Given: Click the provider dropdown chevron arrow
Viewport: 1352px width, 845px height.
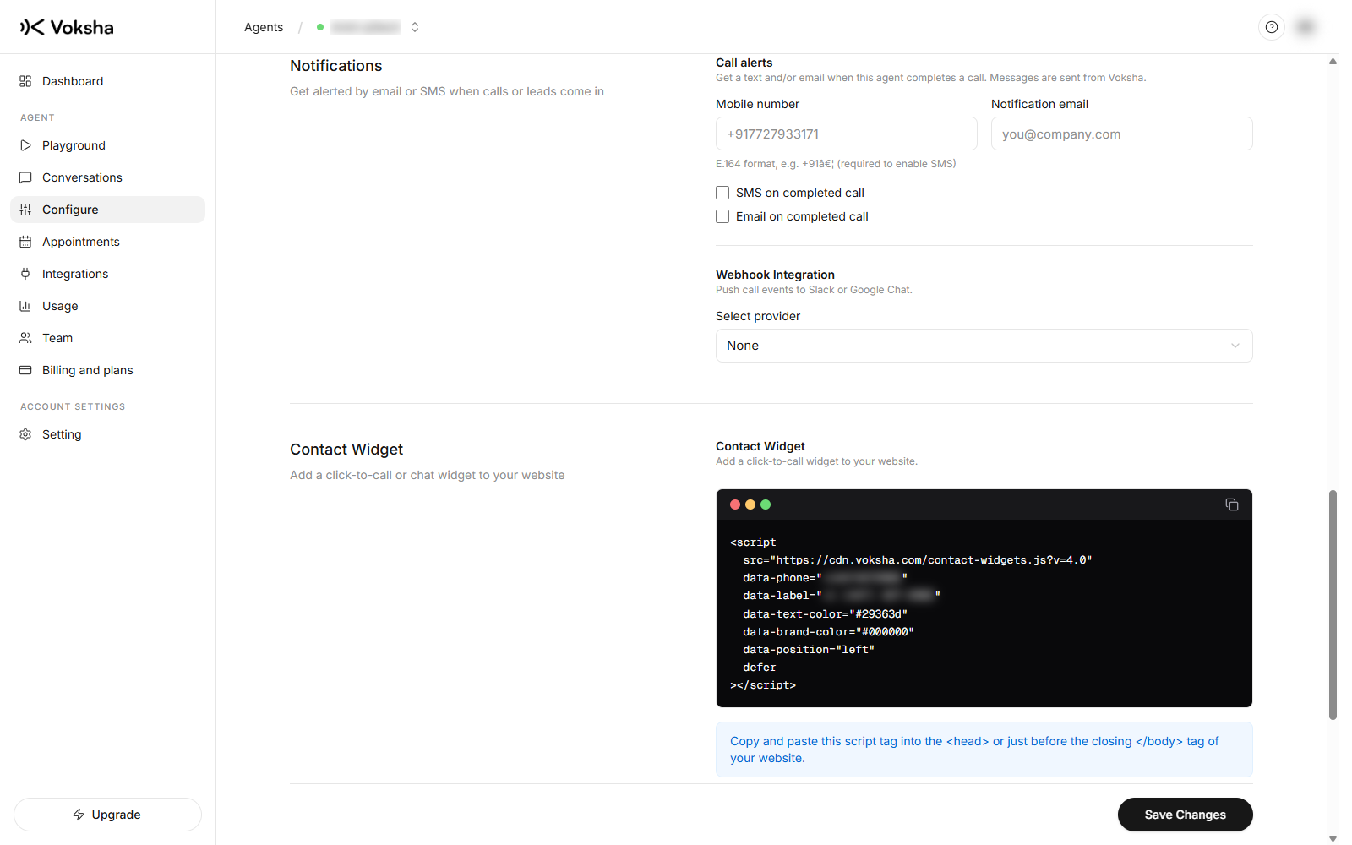Looking at the screenshot, I should pos(1235,346).
